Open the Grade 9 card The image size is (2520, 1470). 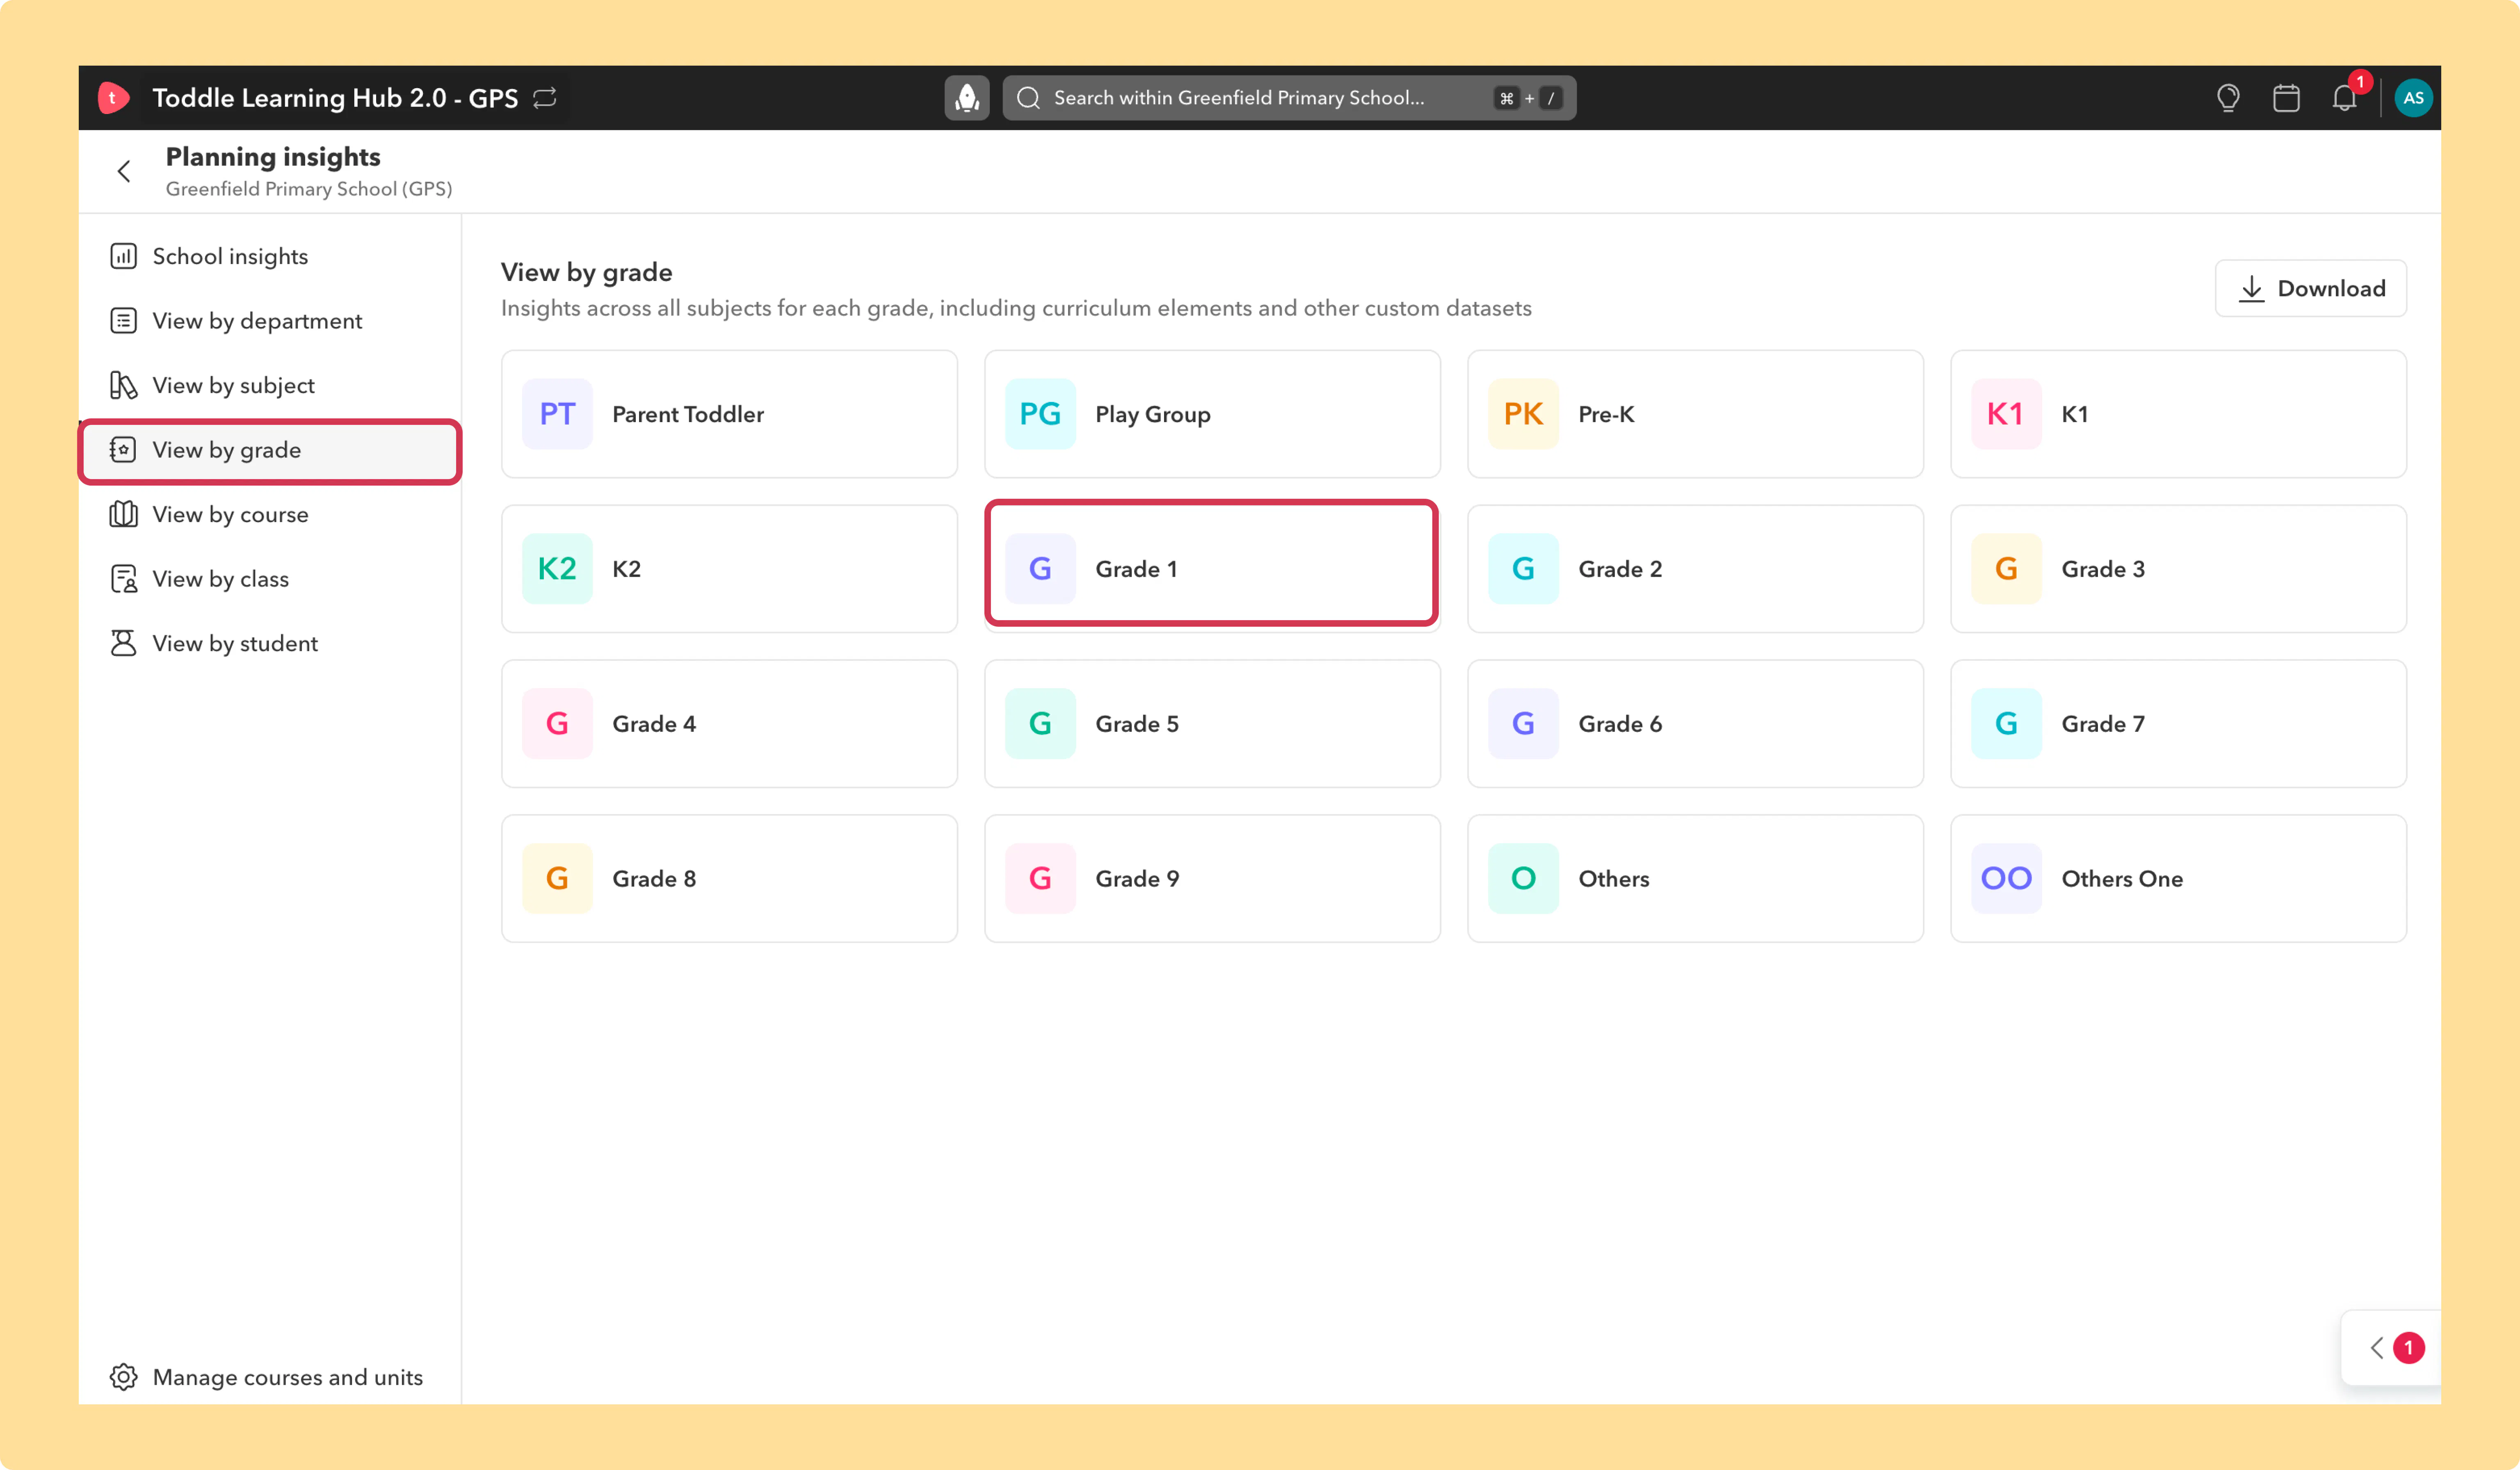[1212, 878]
